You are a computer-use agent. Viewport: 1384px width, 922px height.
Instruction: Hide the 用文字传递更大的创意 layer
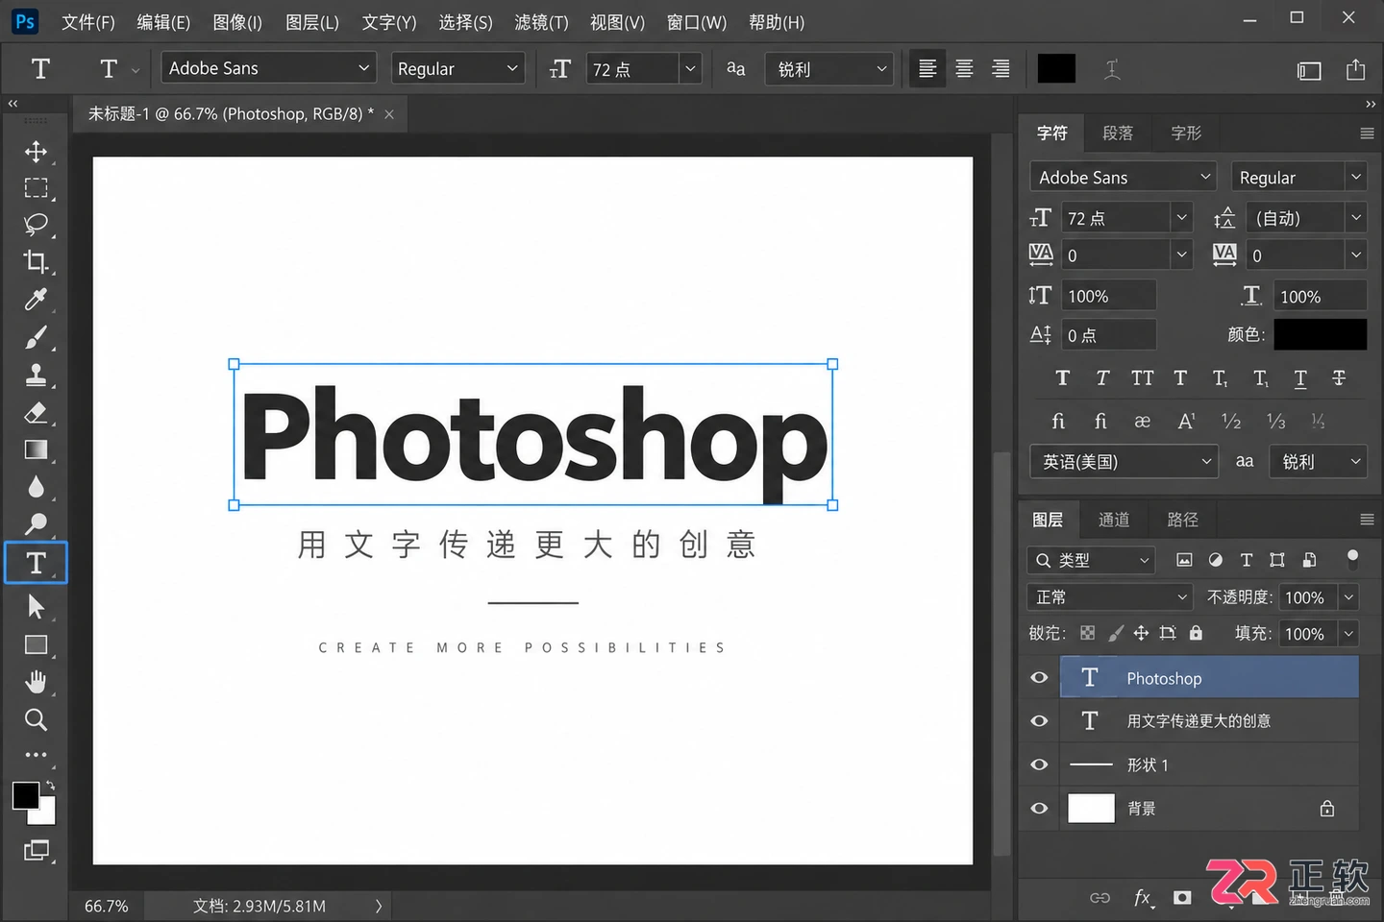point(1039,721)
